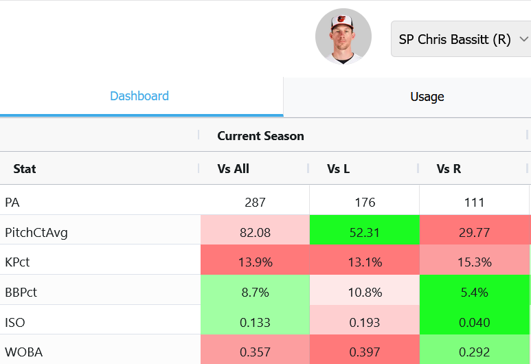Select the PitchCtAvg row label
The height and width of the screenshot is (364, 531).
(36, 233)
